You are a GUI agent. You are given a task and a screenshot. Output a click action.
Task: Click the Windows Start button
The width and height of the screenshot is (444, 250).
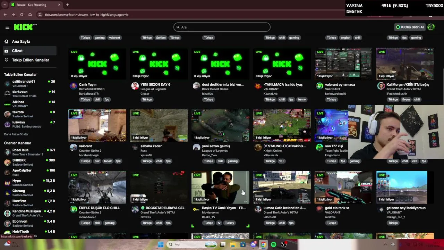(x=161, y=244)
